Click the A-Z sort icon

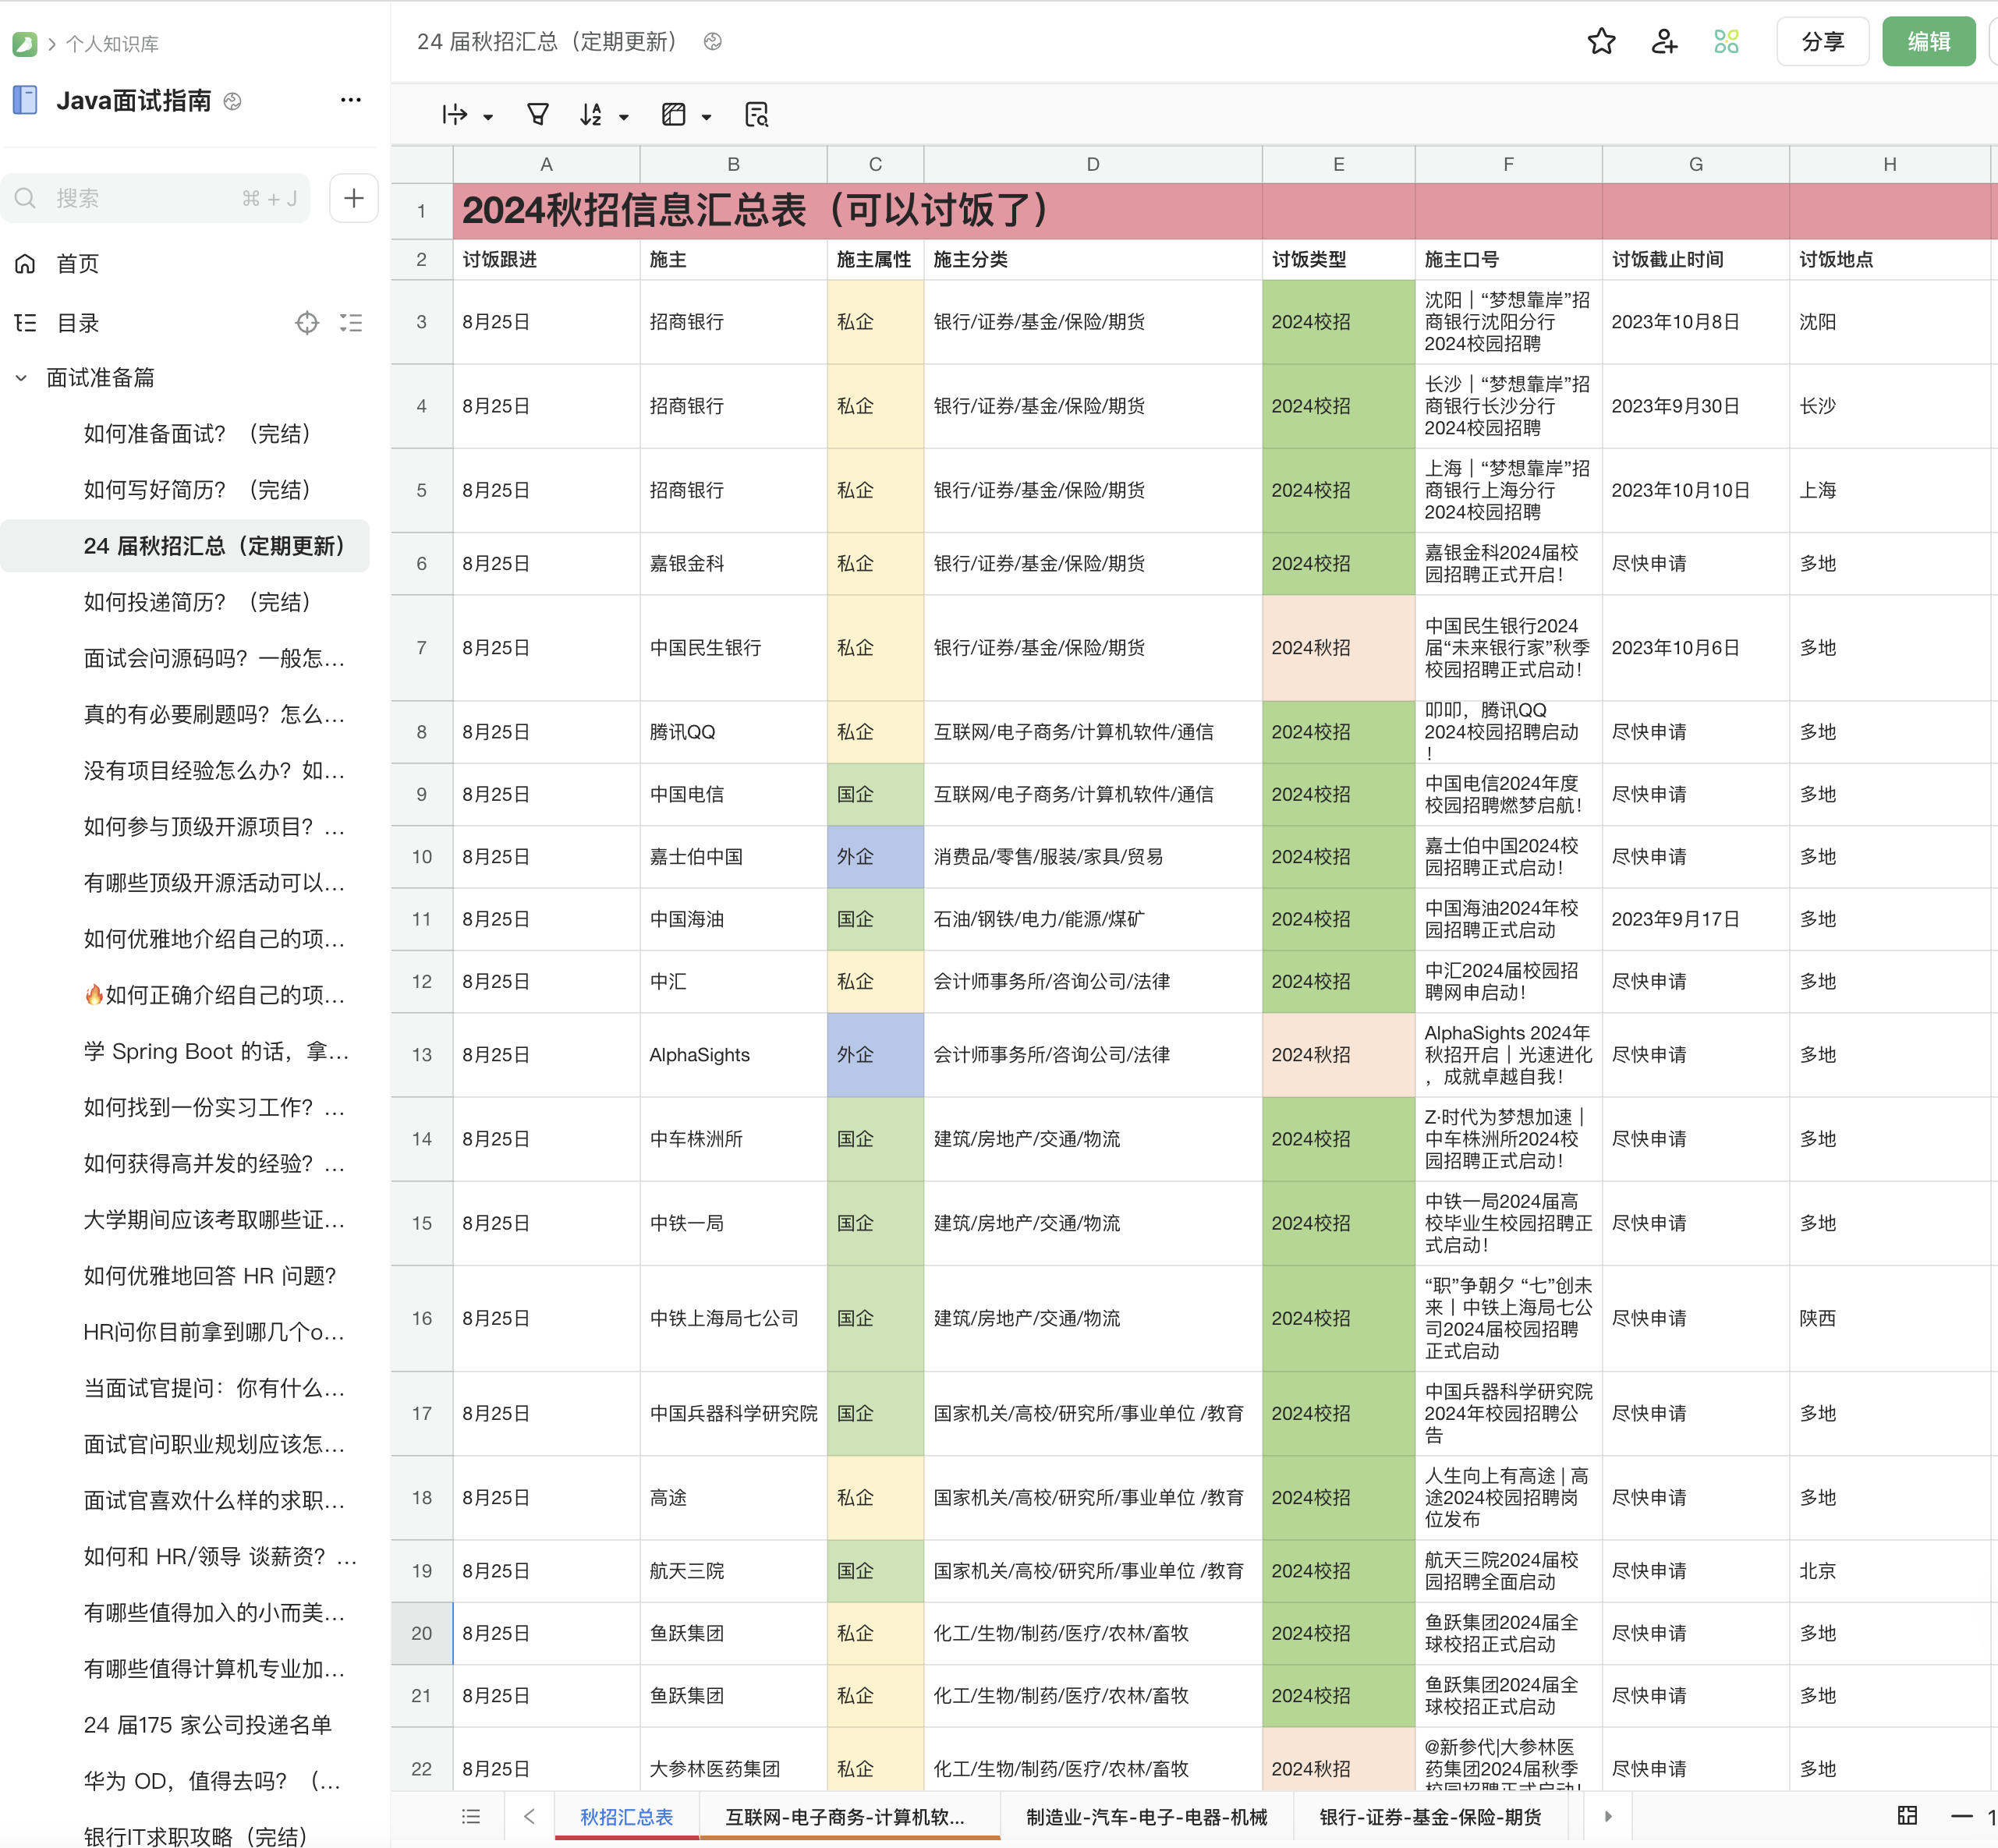pos(591,115)
